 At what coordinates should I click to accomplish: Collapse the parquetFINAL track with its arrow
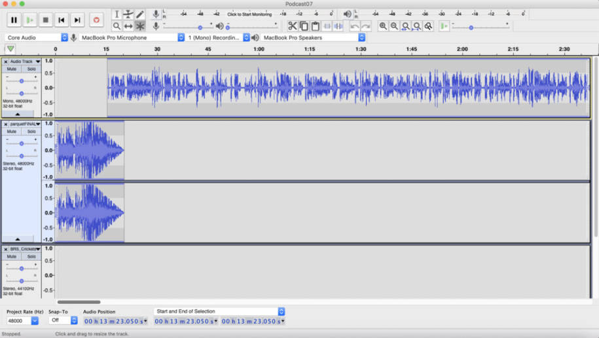click(18, 239)
